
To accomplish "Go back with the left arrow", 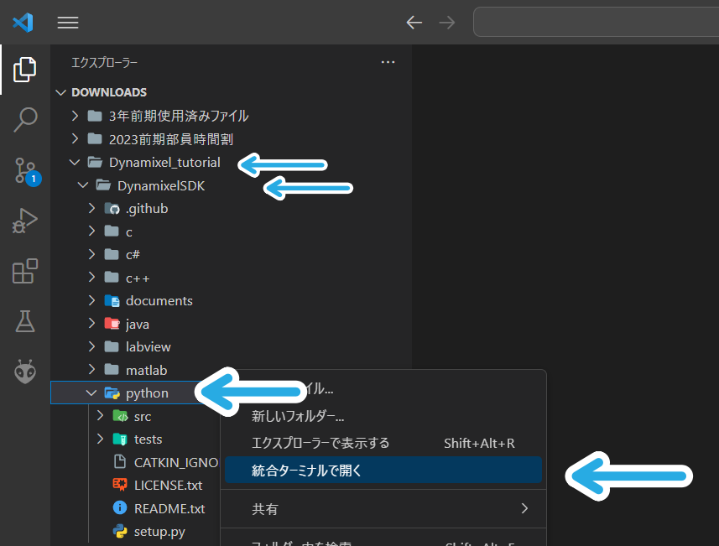I will [x=414, y=22].
